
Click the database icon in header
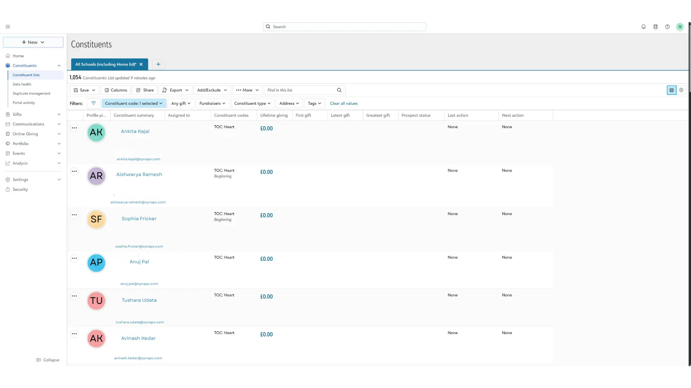pos(655,27)
